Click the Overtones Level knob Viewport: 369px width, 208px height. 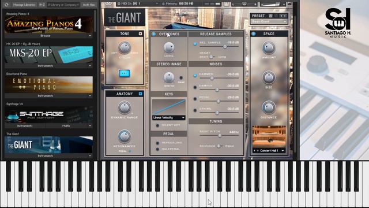pyautogui.click(x=169, y=47)
